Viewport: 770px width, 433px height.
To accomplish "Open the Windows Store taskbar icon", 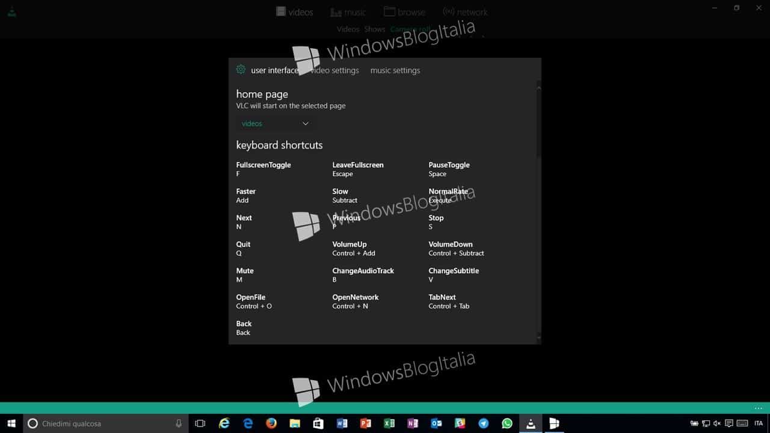I will click(x=318, y=423).
